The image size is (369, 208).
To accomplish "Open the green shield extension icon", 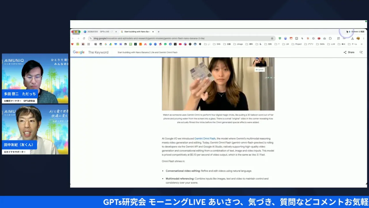I will pos(280,38).
